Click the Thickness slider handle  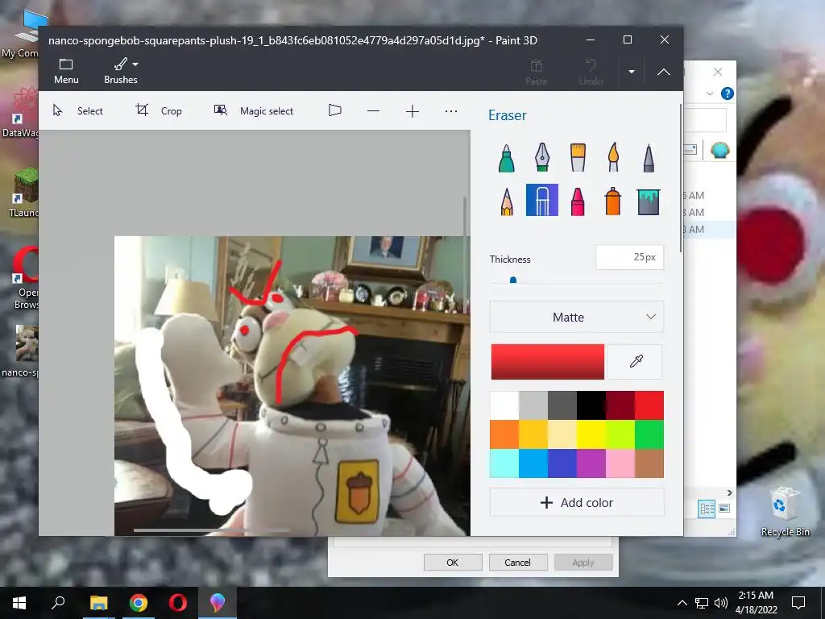[513, 280]
